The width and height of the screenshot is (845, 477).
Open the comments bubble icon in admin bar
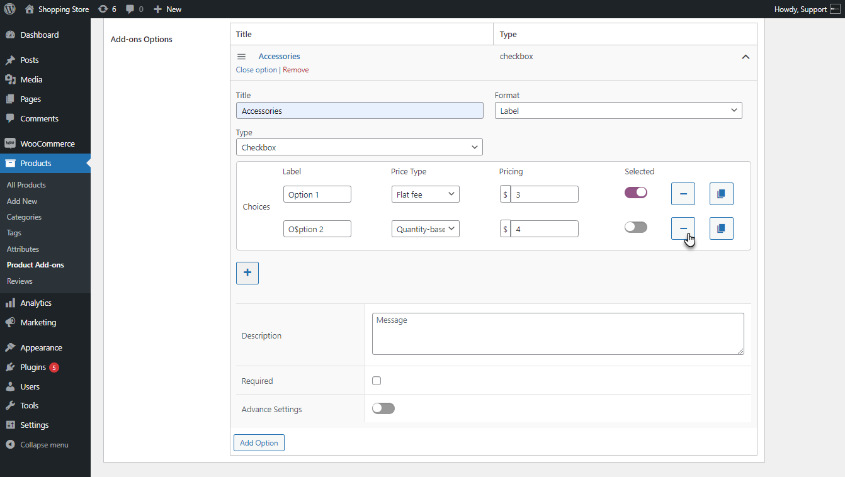134,9
